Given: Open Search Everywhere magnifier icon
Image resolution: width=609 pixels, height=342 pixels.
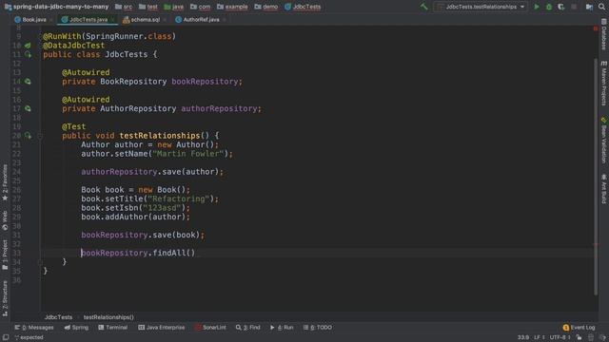Looking at the screenshot, I should point(601,7).
